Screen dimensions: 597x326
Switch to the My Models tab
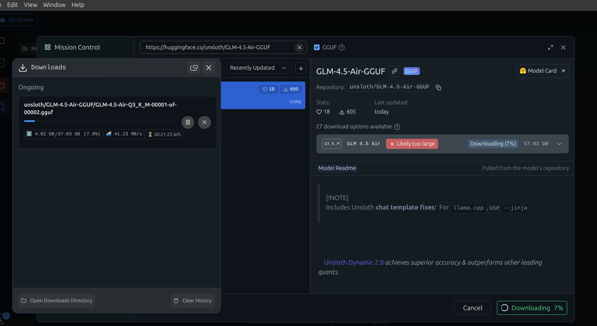[x=18, y=20]
